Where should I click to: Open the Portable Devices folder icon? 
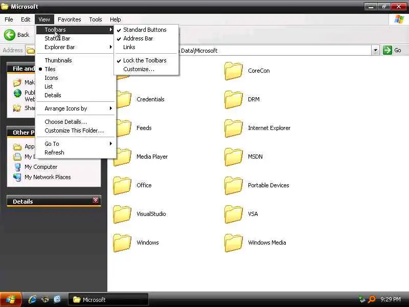point(234,186)
